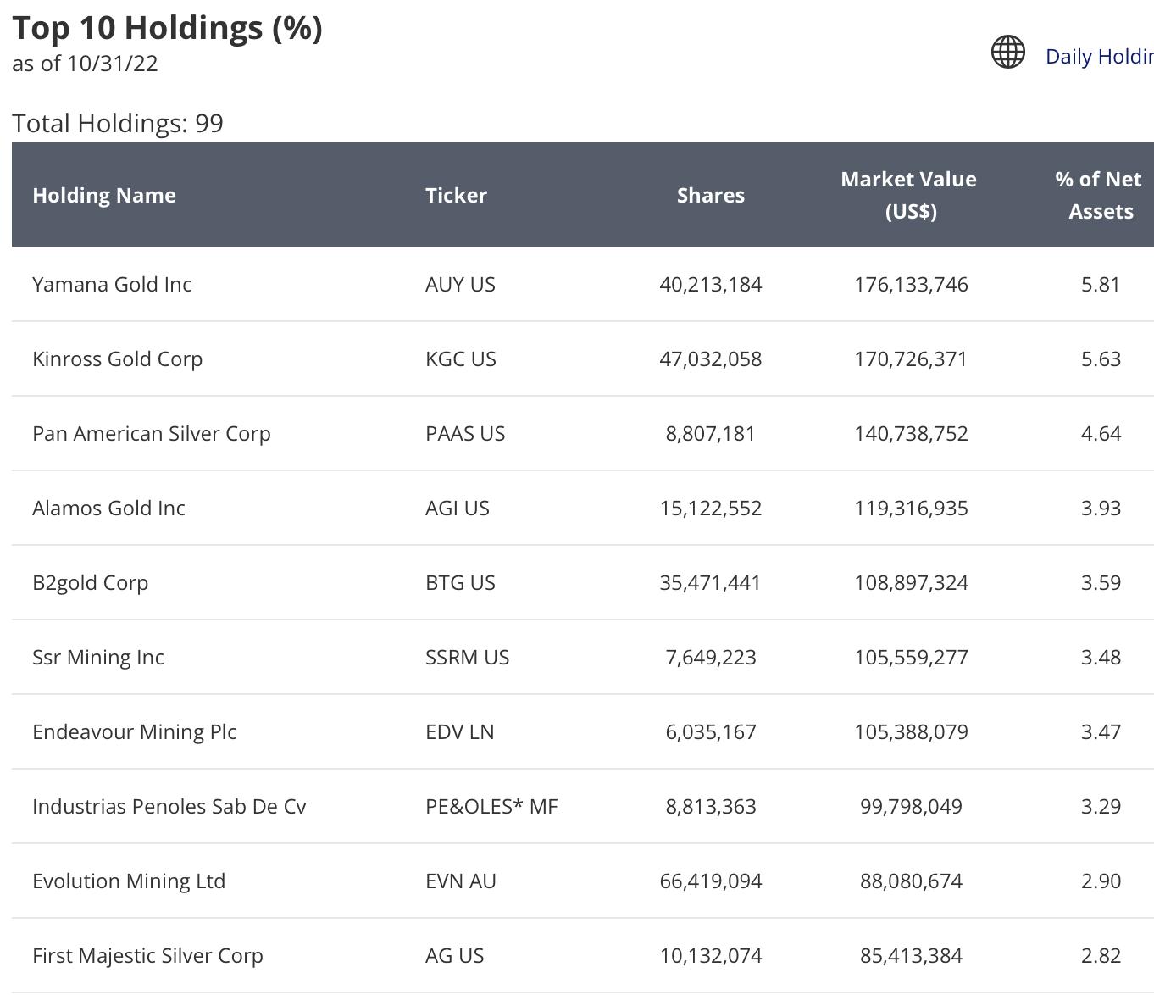Click ticker AGI US
The height and width of the screenshot is (995, 1154).
tap(458, 508)
